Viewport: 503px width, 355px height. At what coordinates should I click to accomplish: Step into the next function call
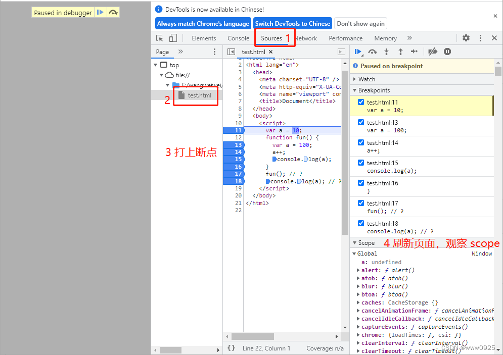387,52
